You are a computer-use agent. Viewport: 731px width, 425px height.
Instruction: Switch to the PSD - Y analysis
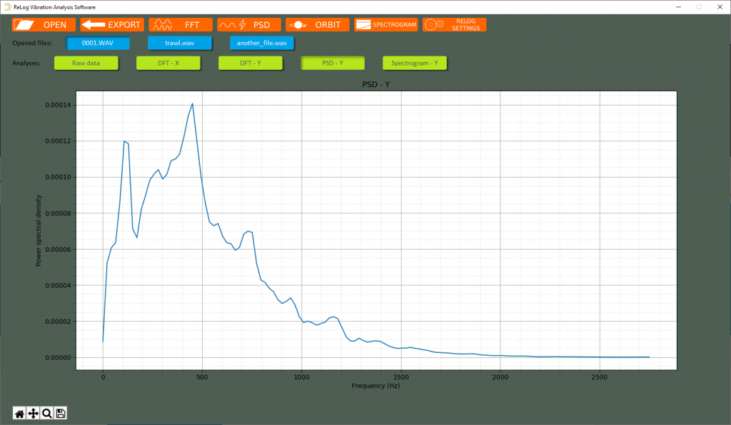(x=333, y=63)
